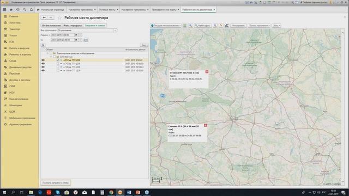Click the green grid map toolbar icon
Image resolution: width=349 pixels, height=196 pixels.
point(185,26)
